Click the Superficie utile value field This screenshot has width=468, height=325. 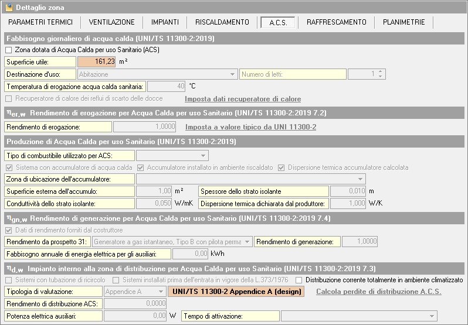point(97,61)
